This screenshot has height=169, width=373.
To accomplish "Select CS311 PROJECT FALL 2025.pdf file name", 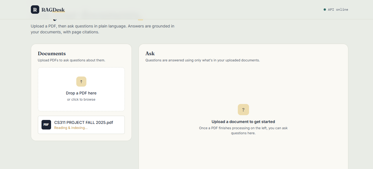I will [x=84, y=122].
